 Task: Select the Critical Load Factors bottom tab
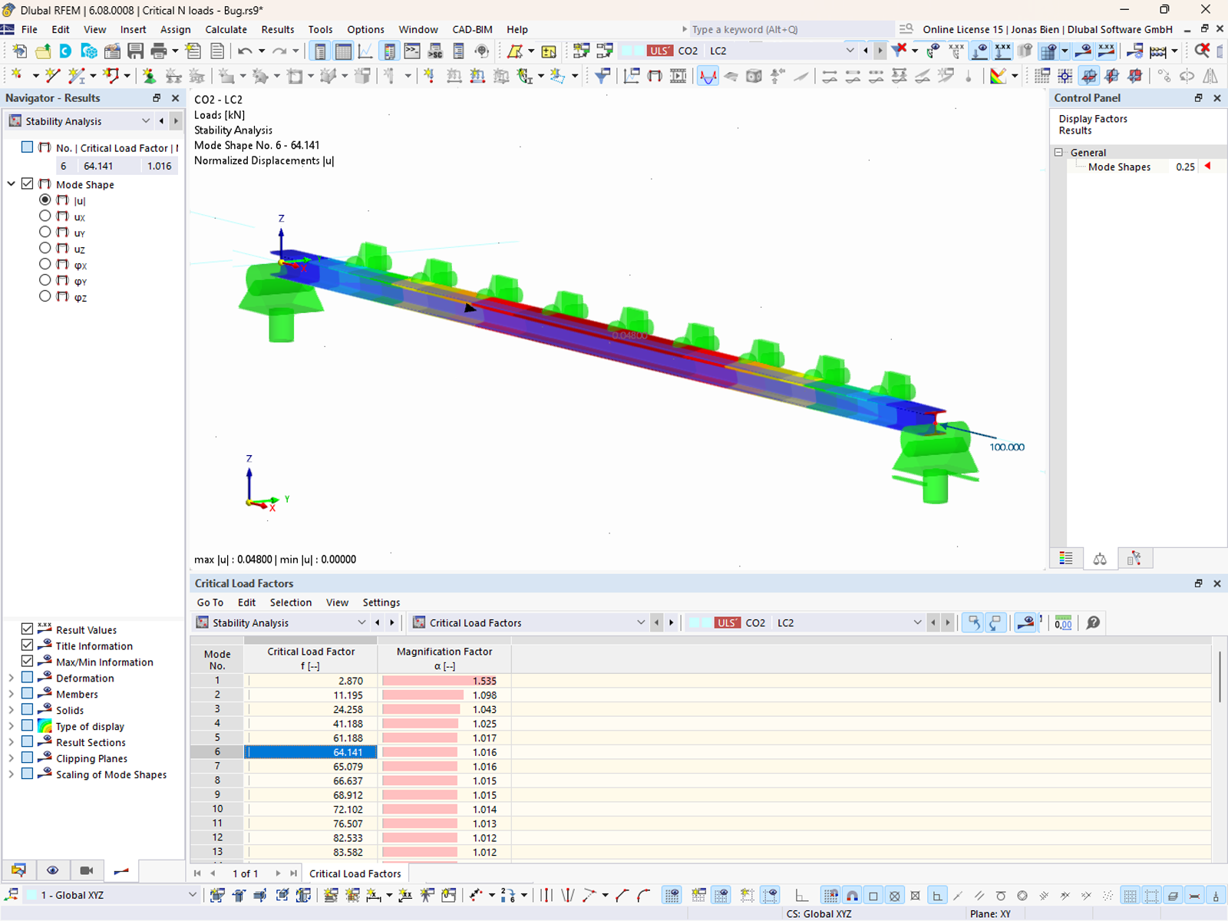tap(355, 873)
